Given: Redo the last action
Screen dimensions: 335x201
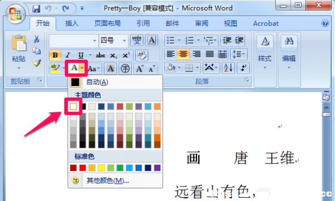Looking at the screenshot, I should pyautogui.click(x=65, y=8).
